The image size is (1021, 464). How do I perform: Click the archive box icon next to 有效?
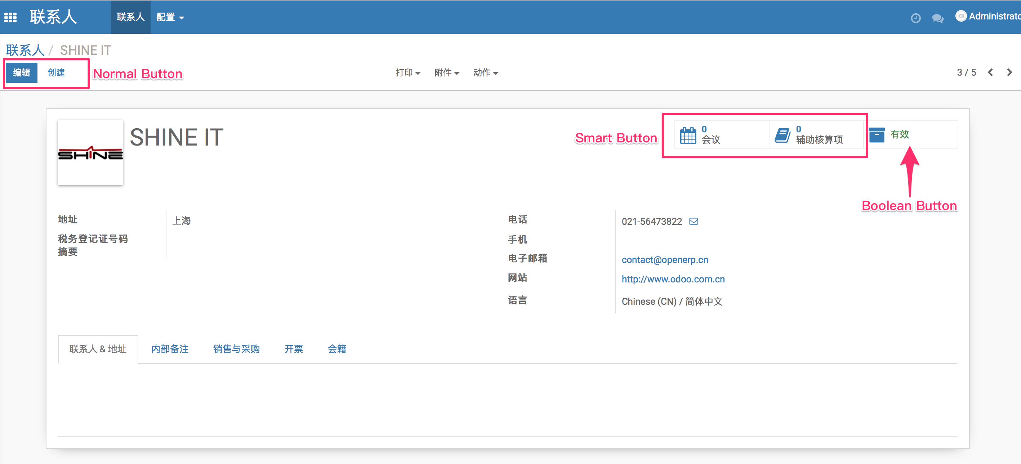click(877, 135)
